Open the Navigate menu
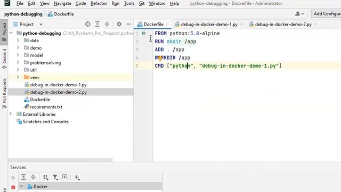 coord(62,4)
